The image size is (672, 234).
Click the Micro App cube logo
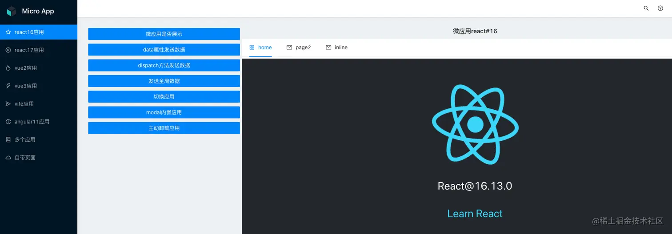[12, 12]
